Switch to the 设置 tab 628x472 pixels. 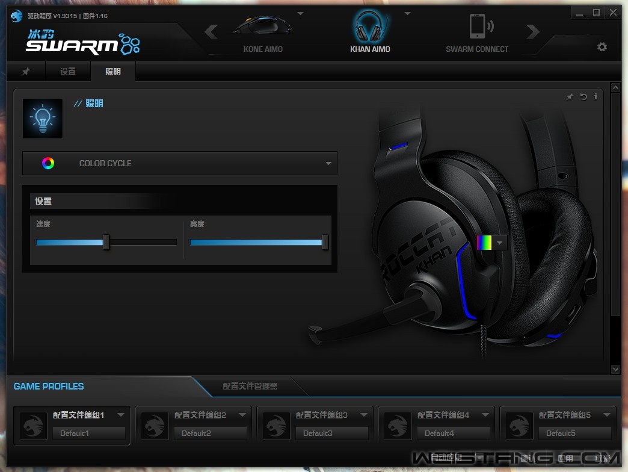pos(68,71)
